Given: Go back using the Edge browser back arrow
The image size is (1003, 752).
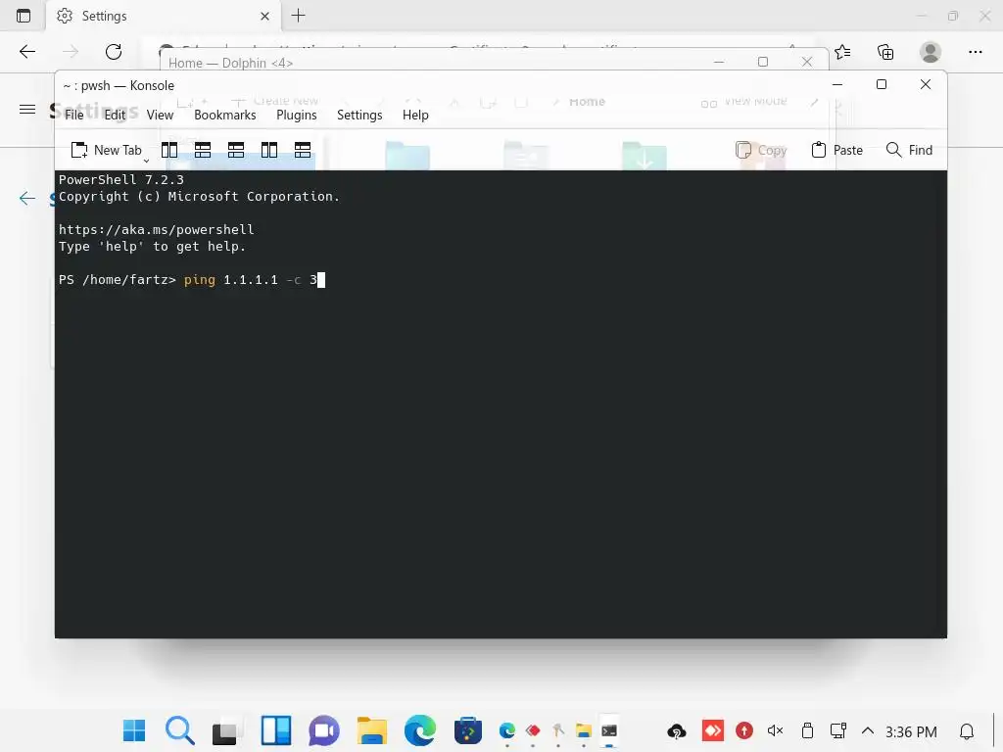Looking at the screenshot, I should pyautogui.click(x=27, y=52).
